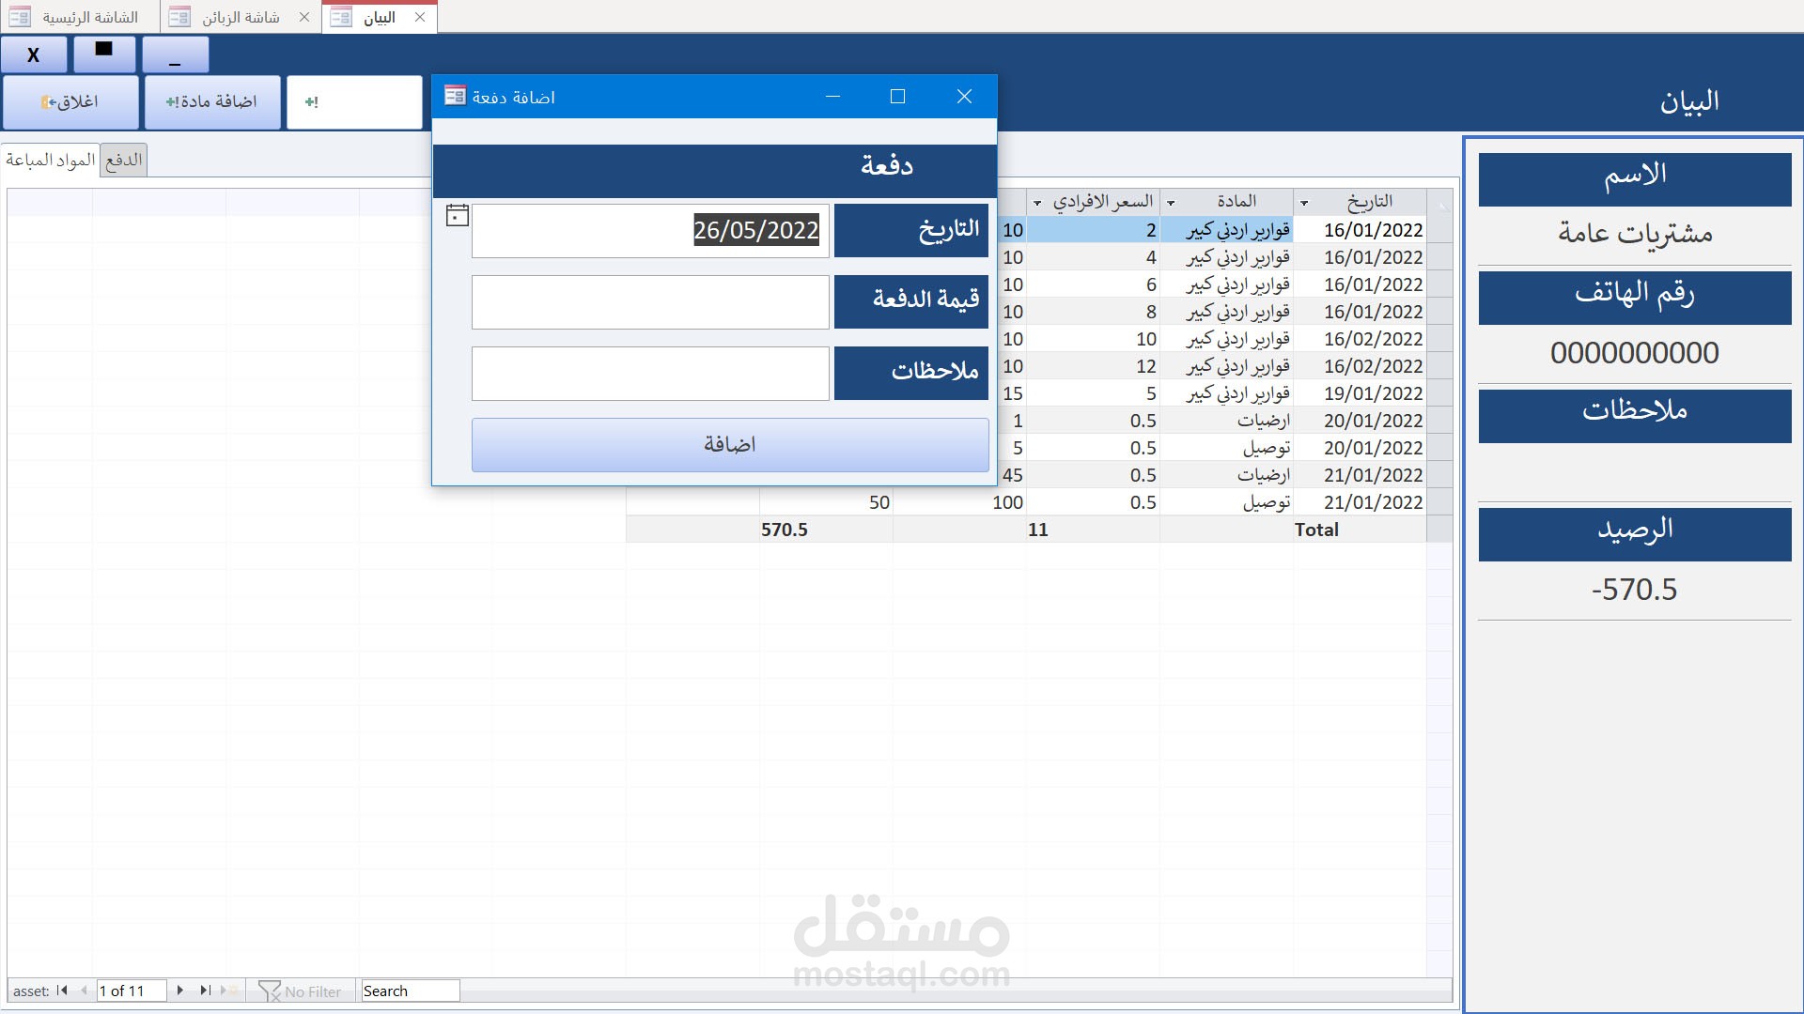Image resolution: width=1804 pixels, height=1014 pixels.
Task: Click the اضافة مادة button
Action: tap(212, 101)
